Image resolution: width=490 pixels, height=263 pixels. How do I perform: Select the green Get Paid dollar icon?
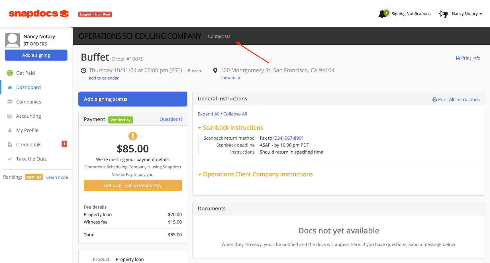point(10,73)
